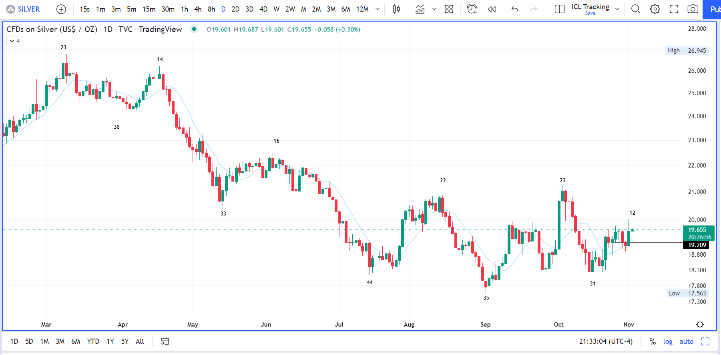721x355 pixels.
Task: Select the active D daily interval
Action: 223,9
